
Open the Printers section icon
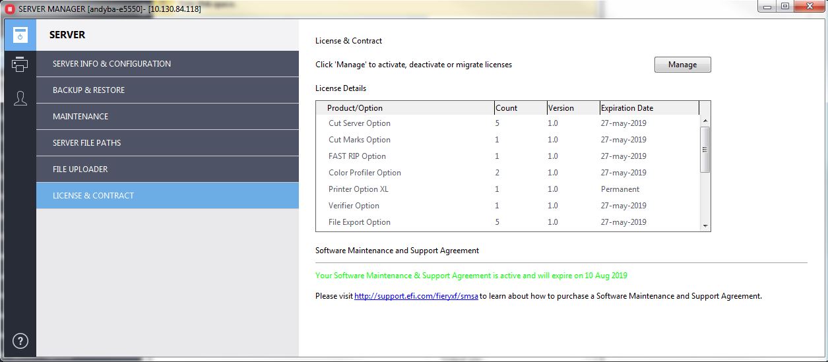click(20, 65)
